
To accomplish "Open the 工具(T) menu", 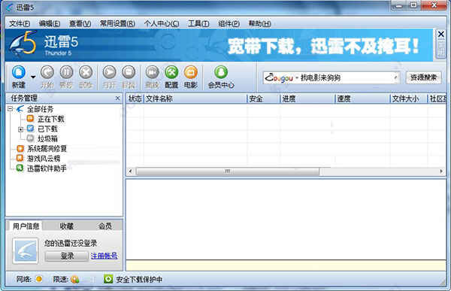I will pyautogui.click(x=198, y=23).
